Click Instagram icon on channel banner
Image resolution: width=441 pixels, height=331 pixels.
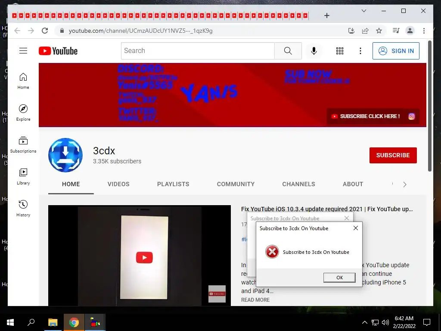(x=411, y=116)
